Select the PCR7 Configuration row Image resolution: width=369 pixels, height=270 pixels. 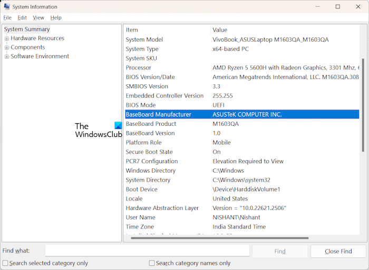click(242, 161)
